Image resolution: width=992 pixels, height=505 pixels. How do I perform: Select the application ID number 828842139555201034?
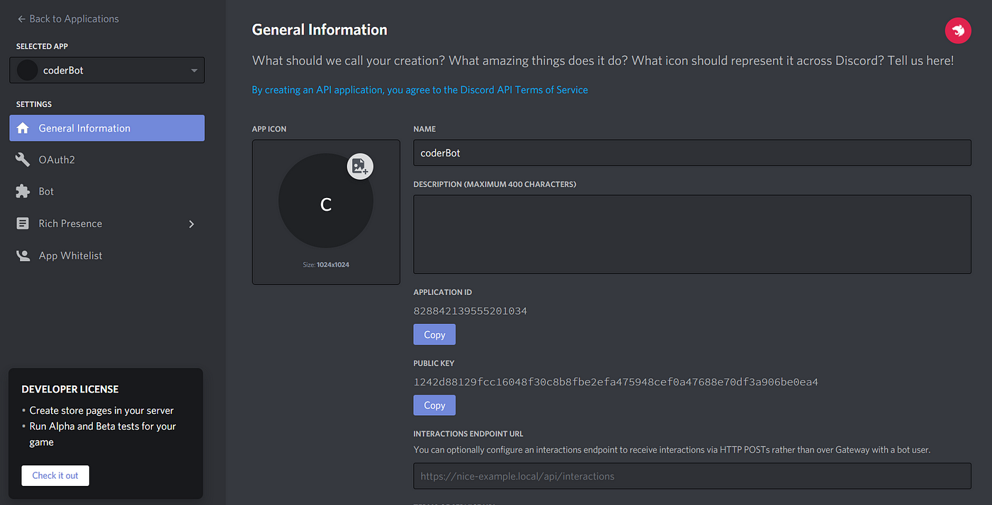[470, 311]
